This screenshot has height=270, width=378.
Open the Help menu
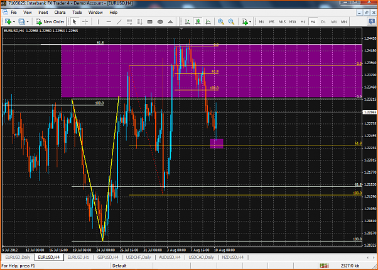113,13
